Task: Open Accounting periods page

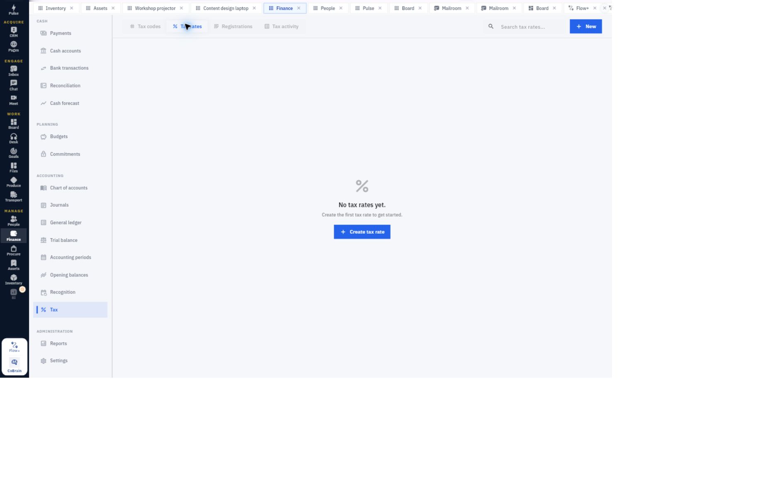Action: (x=71, y=257)
